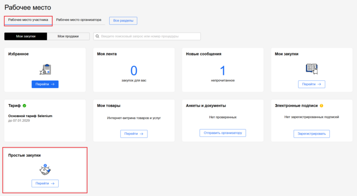Click the Рабочее место page title
This screenshot has width=357, height=196.
click(x=28, y=8)
